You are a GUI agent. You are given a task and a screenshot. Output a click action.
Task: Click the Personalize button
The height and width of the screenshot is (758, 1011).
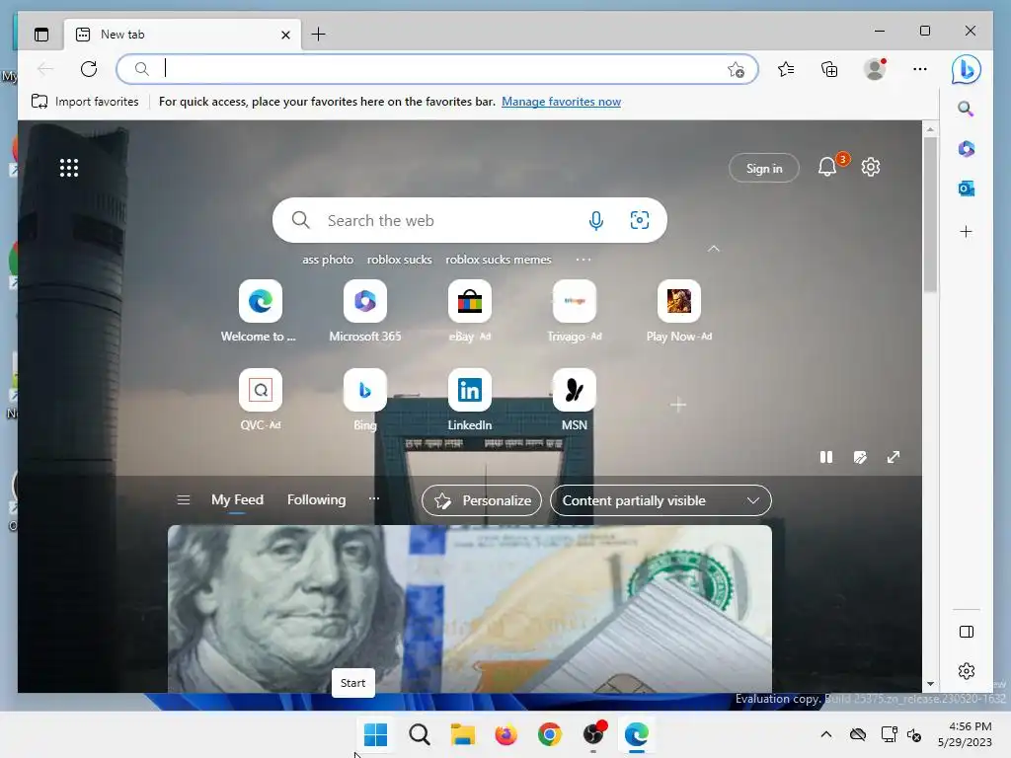pos(482,500)
